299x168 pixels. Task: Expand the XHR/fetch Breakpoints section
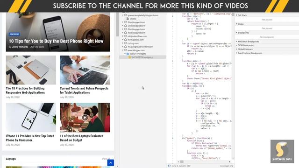coord(236,42)
